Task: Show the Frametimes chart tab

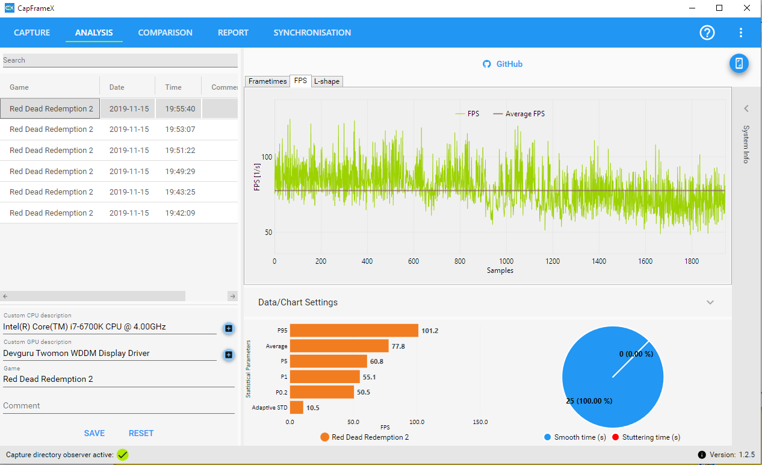Action: click(x=267, y=81)
